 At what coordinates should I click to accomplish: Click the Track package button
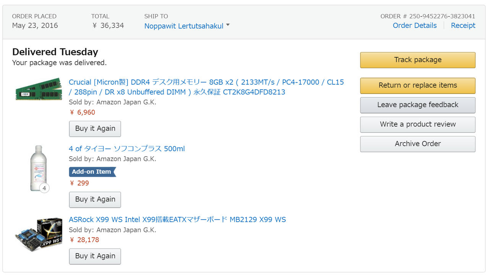pyautogui.click(x=418, y=60)
